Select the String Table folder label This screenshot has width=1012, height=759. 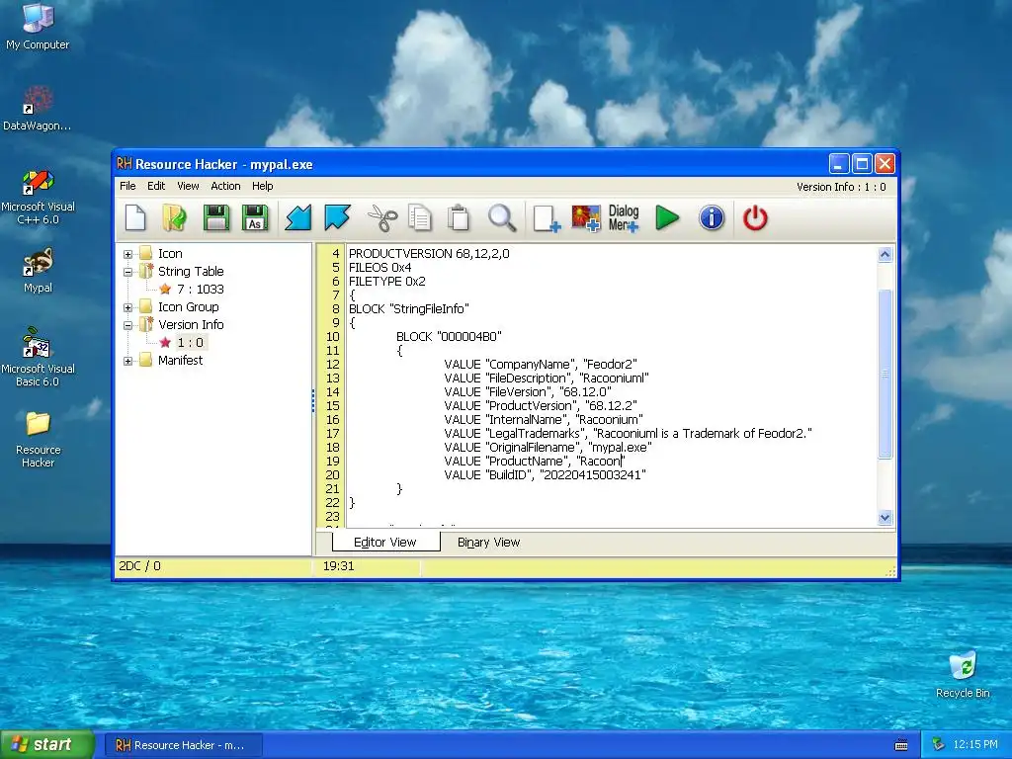(191, 272)
